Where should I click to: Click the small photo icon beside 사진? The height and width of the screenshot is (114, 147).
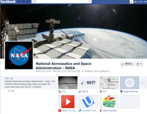click(x=60, y=92)
